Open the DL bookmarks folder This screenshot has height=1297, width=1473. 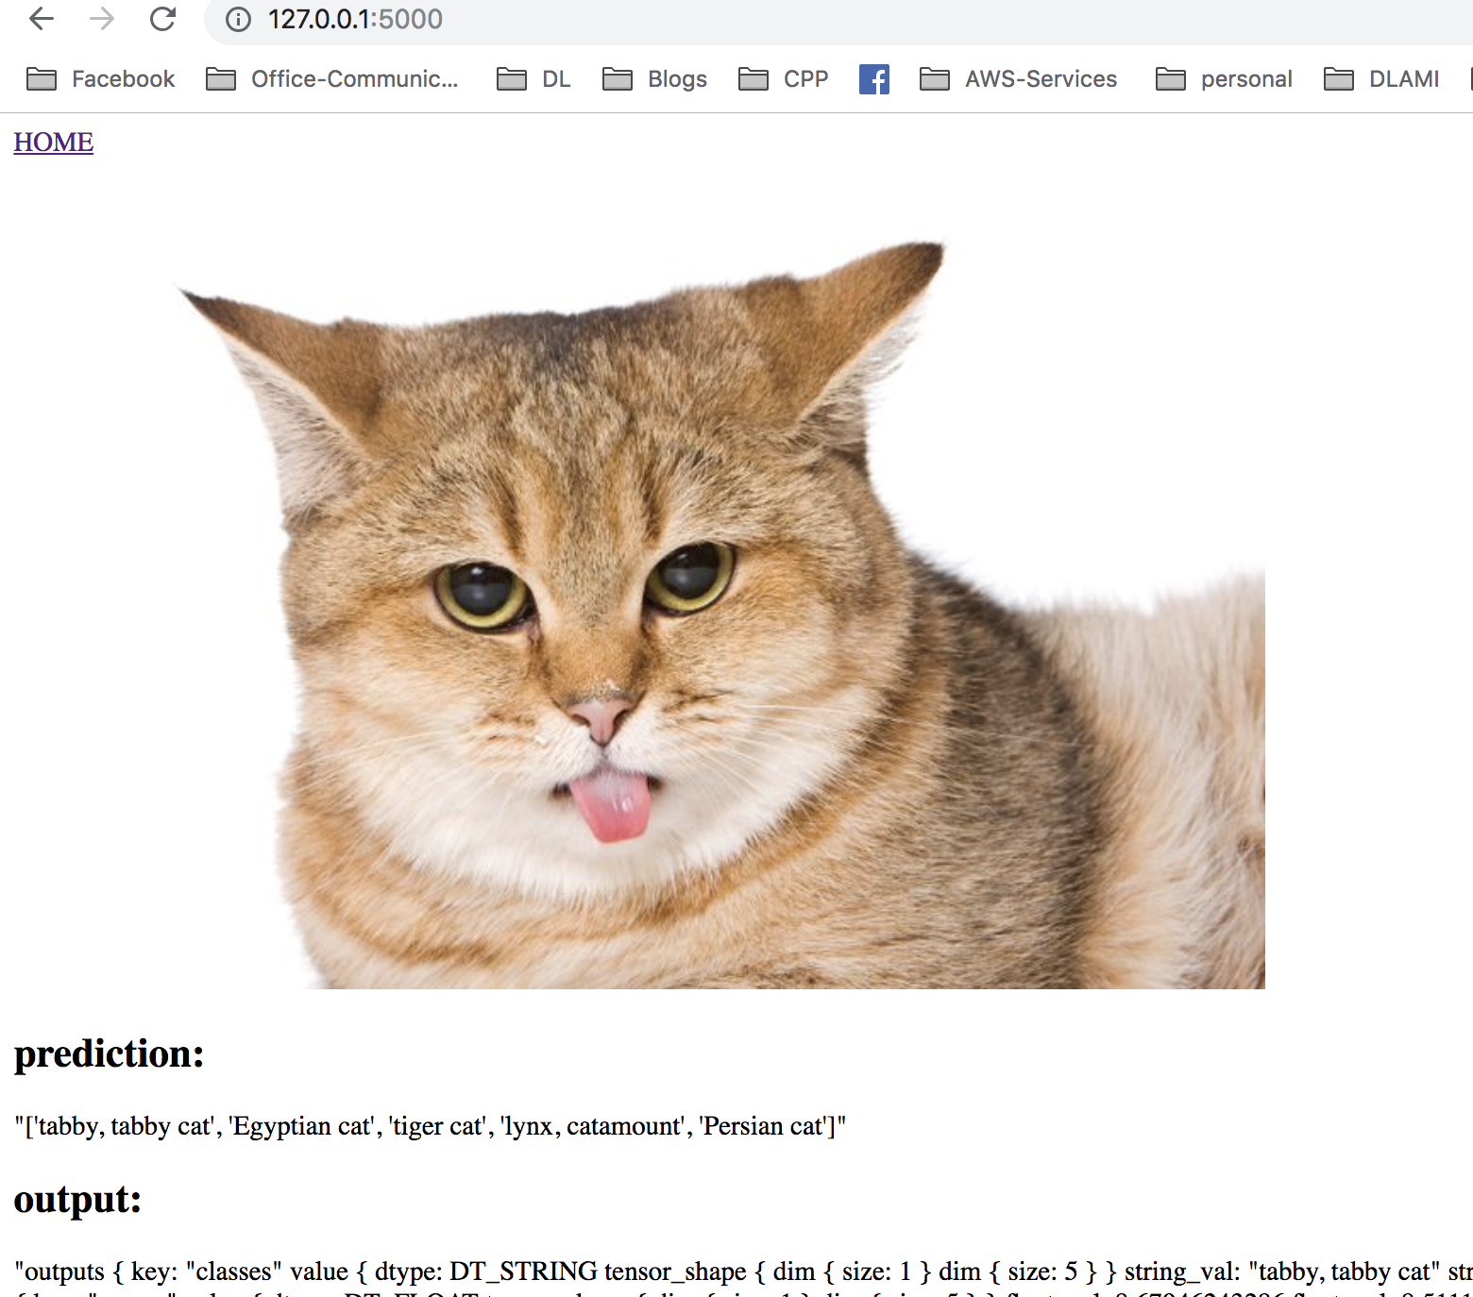(x=533, y=79)
